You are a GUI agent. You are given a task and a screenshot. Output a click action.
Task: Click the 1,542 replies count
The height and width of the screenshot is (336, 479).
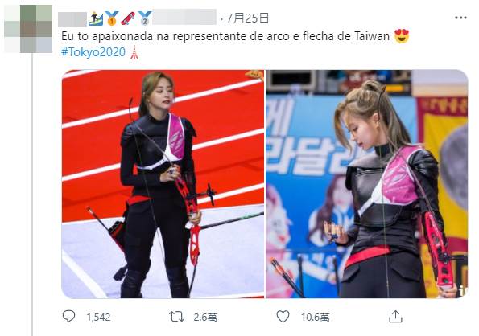coord(98,318)
